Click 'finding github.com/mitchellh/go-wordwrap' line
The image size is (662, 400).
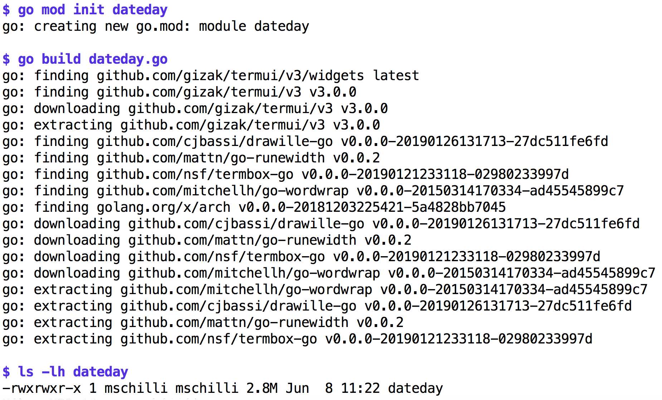[313, 191]
